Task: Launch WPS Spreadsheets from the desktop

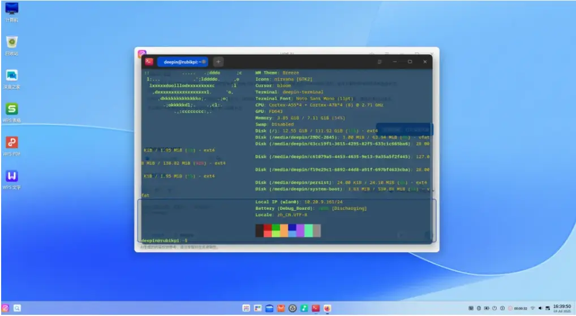Action: pyautogui.click(x=12, y=112)
